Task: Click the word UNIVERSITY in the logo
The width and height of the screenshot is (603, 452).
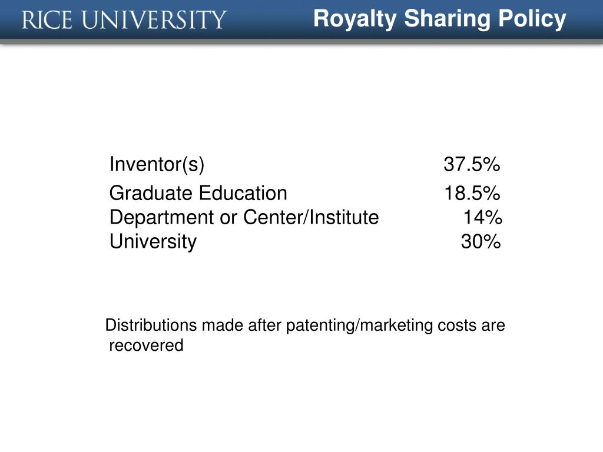Action: (154, 20)
